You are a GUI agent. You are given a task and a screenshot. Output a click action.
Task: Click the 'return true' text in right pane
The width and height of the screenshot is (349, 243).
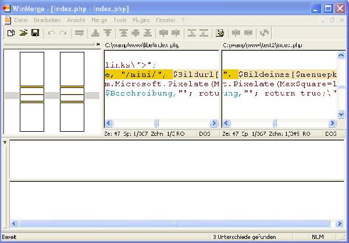coord(293,93)
